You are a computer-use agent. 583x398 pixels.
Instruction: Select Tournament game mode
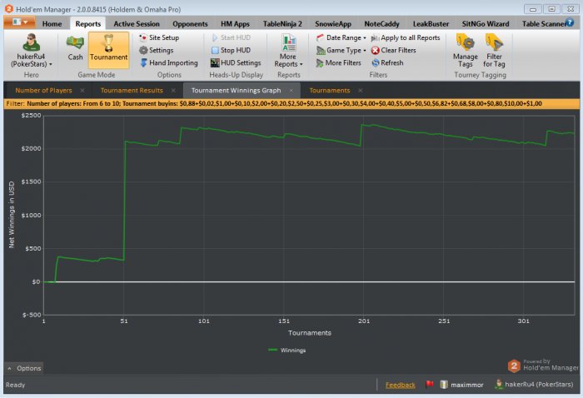(x=108, y=49)
